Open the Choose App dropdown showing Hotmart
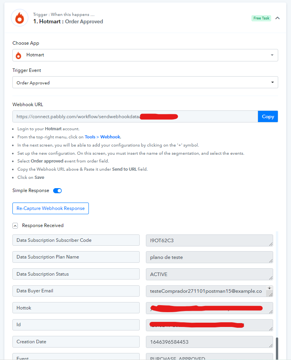This screenshot has height=360, width=291. (145, 55)
